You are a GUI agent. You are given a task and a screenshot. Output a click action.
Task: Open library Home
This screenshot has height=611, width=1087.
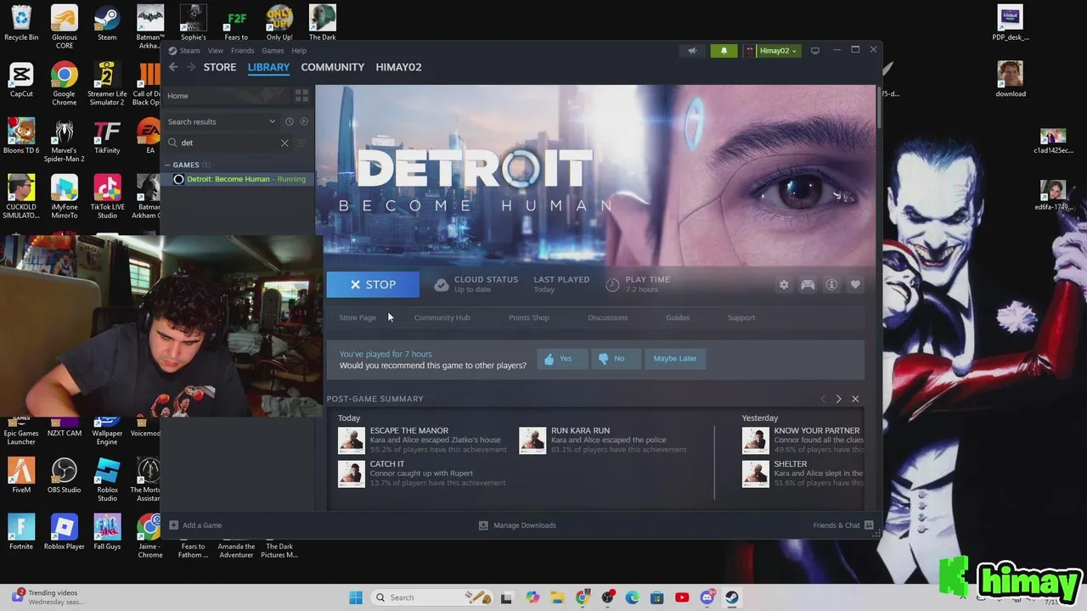pyautogui.click(x=177, y=96)
